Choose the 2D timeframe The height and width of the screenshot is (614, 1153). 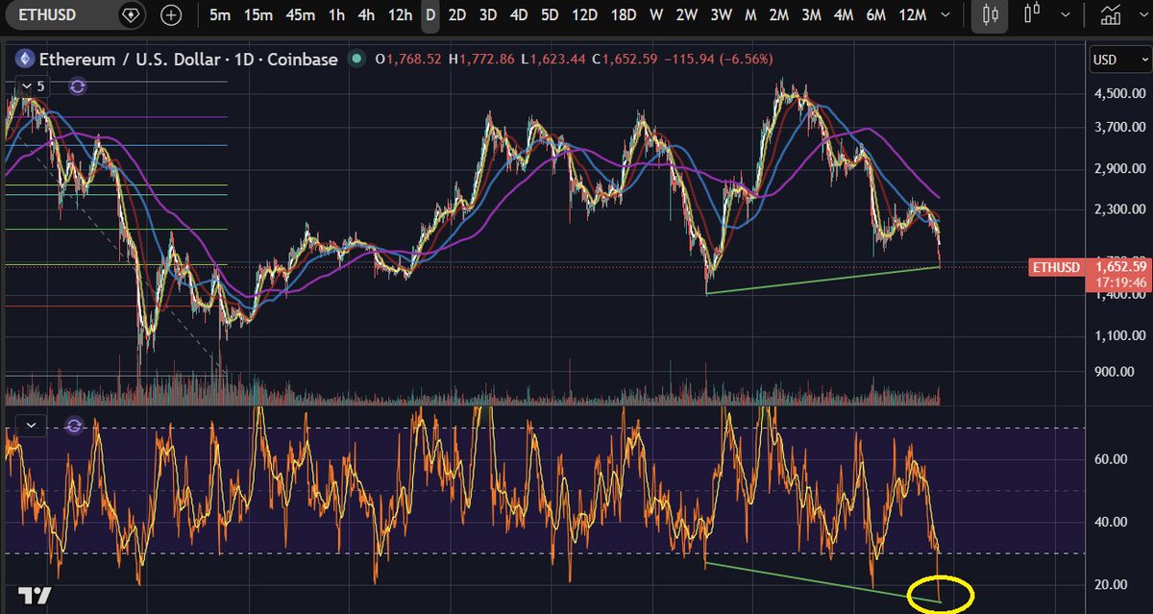point(457,15)
